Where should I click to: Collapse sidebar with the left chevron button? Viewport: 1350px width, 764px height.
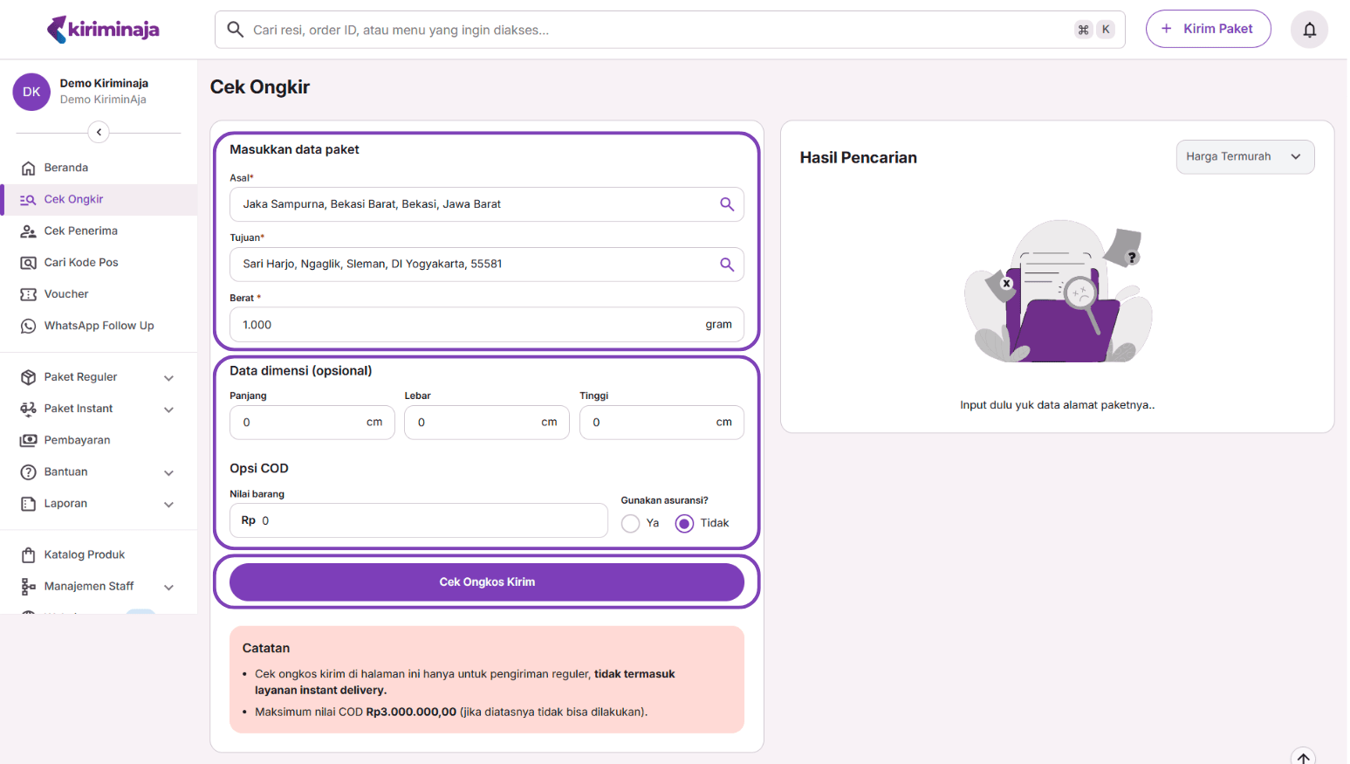[x=99, y=132]
